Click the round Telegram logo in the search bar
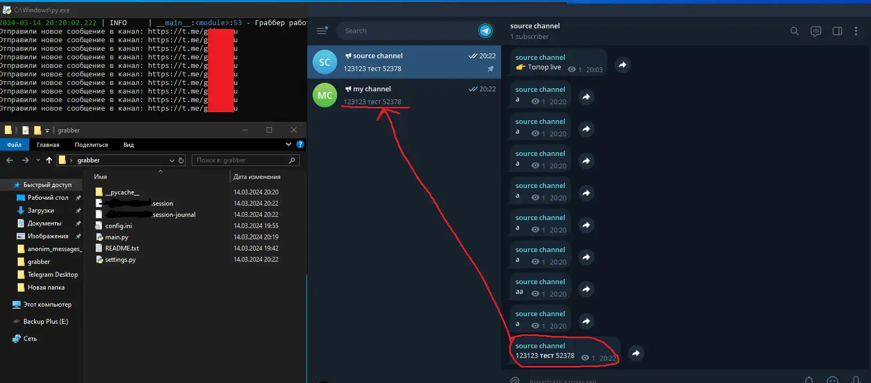The width and height of the screenshot is (871, 383). click(485, 31)
